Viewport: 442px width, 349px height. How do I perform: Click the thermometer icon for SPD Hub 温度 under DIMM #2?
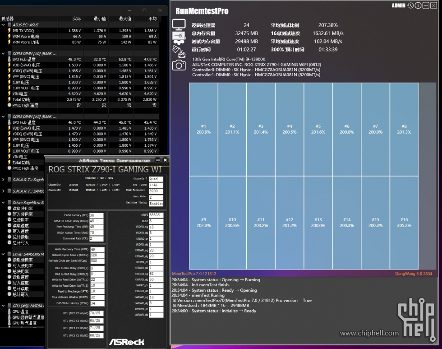(x=9, y=122)
